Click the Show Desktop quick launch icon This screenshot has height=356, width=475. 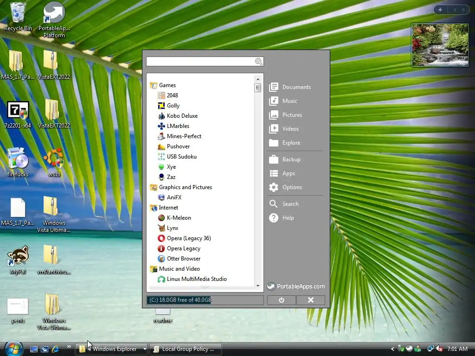33,349
